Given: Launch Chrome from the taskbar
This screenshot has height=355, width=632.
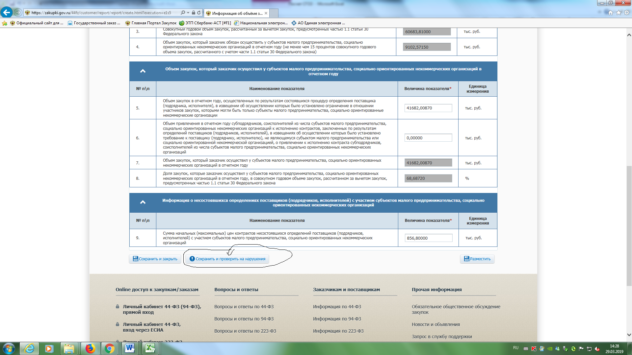Looking at the screenshot, I should [x=109, y=348].
